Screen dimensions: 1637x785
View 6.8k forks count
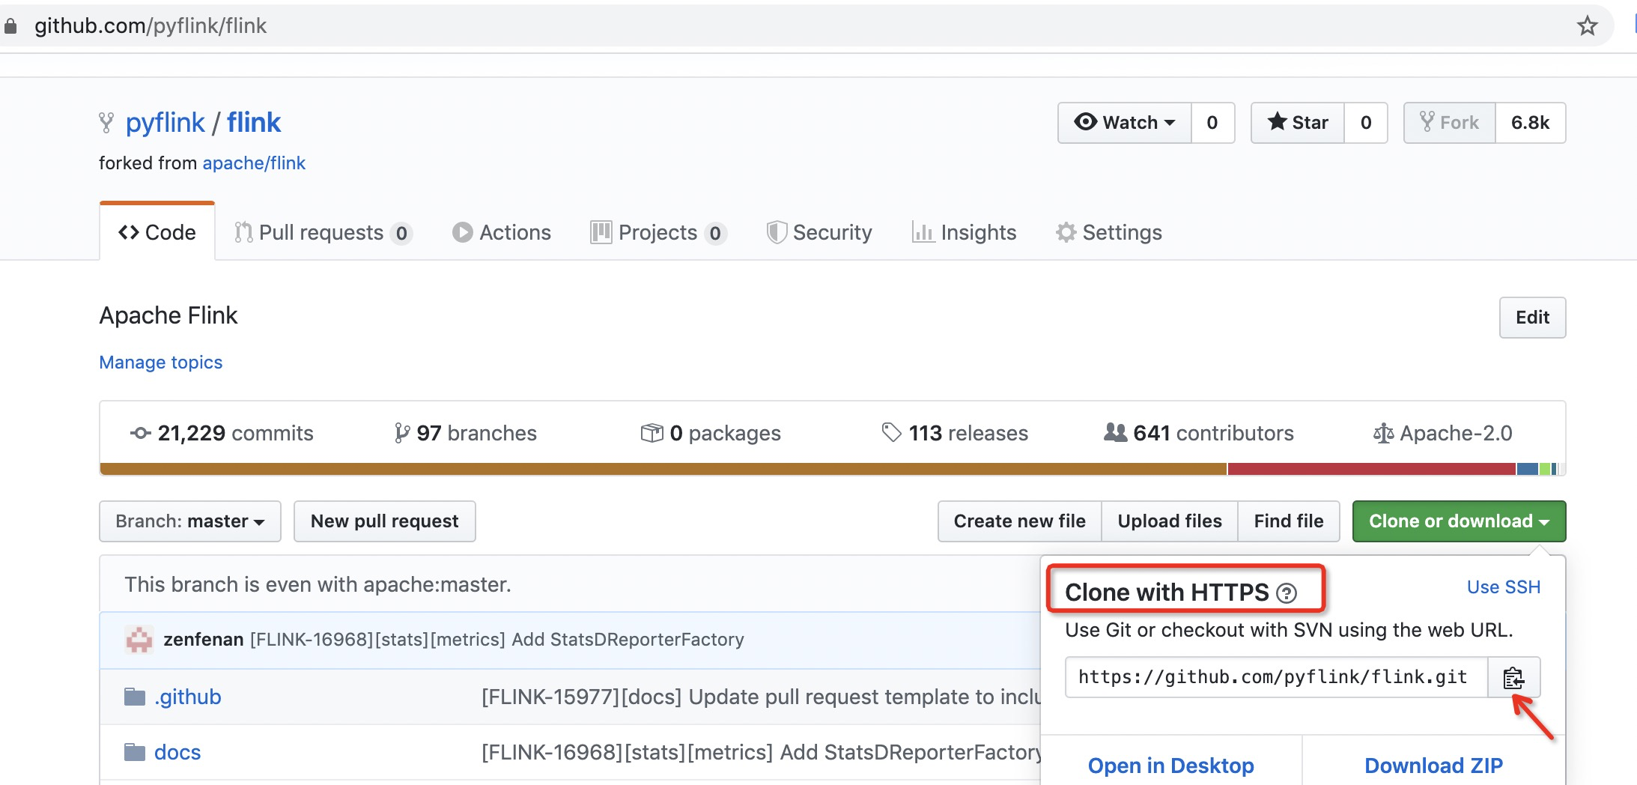[x=1531, y=123]
